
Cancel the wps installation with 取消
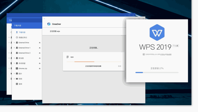pyautogui.click(x=119, y=66)
